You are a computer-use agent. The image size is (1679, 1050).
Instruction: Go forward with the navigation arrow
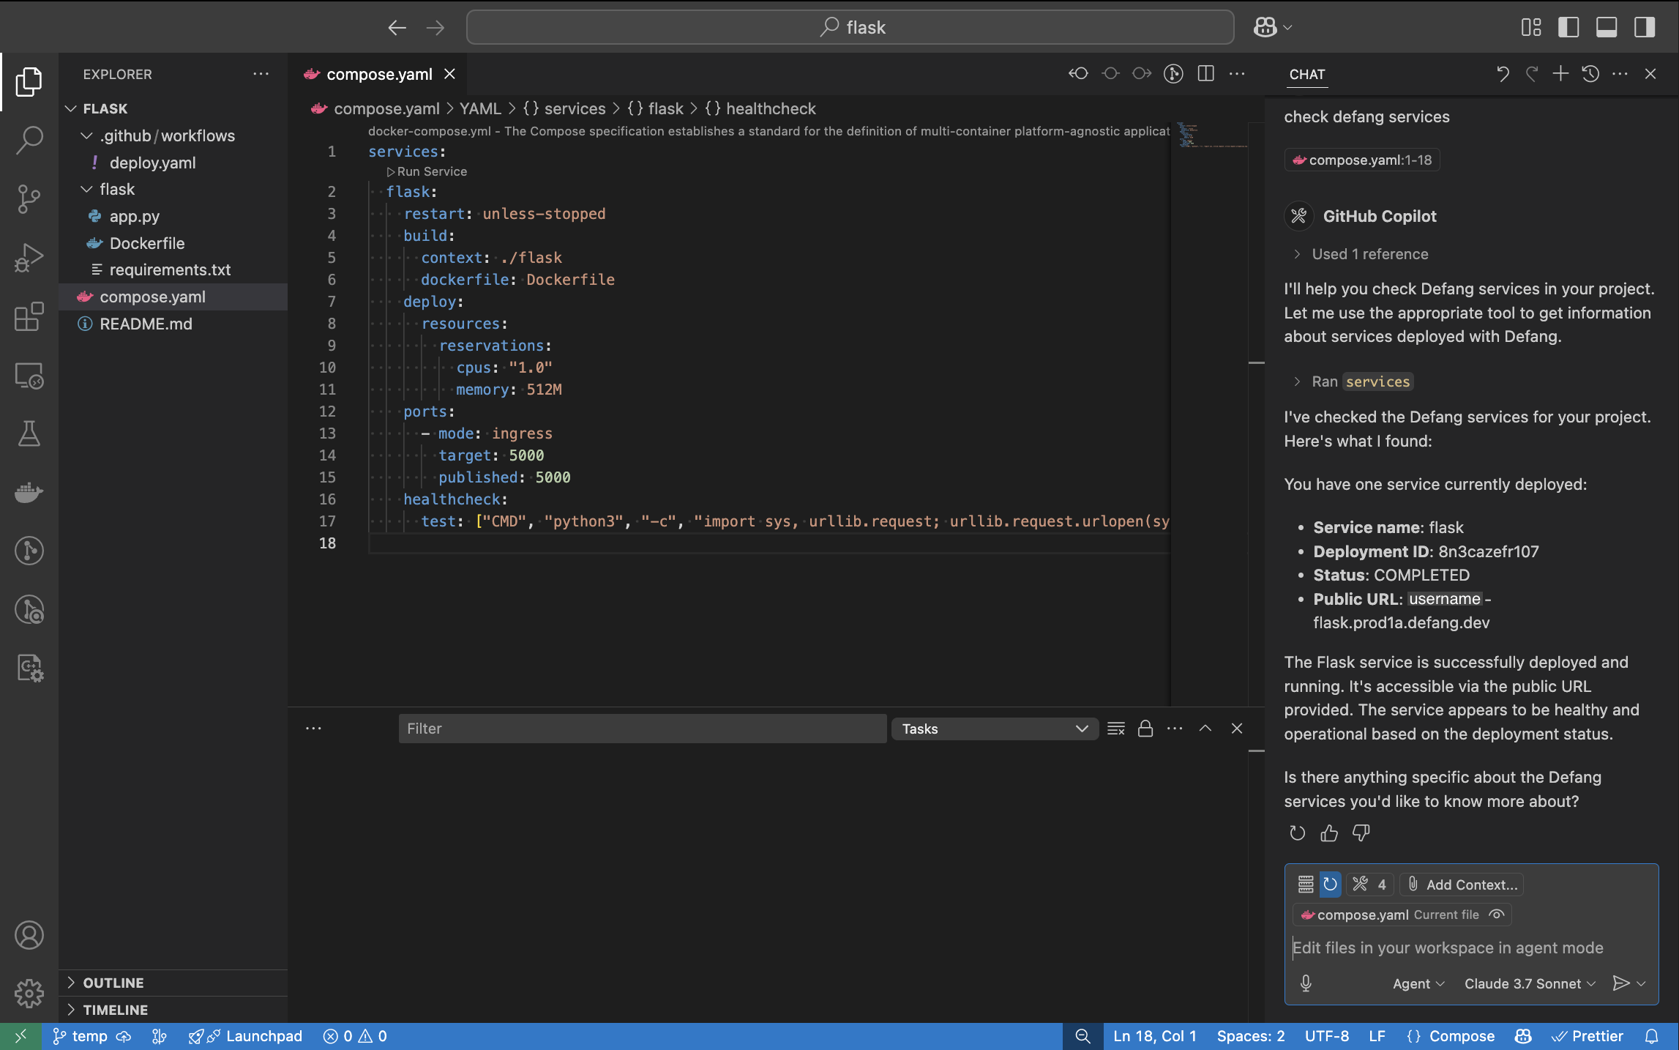click(x=435, y=28)
